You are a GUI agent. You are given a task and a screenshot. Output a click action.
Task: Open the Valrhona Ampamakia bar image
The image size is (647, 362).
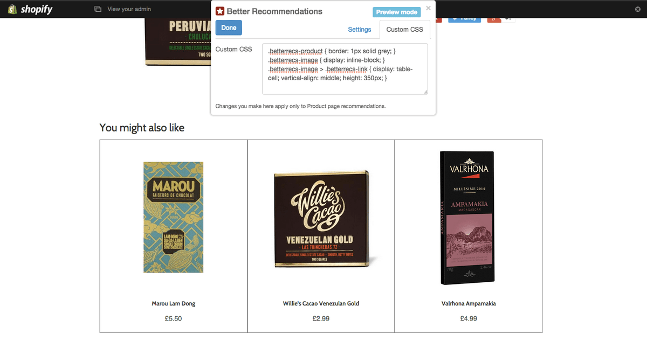coord(467,218)
